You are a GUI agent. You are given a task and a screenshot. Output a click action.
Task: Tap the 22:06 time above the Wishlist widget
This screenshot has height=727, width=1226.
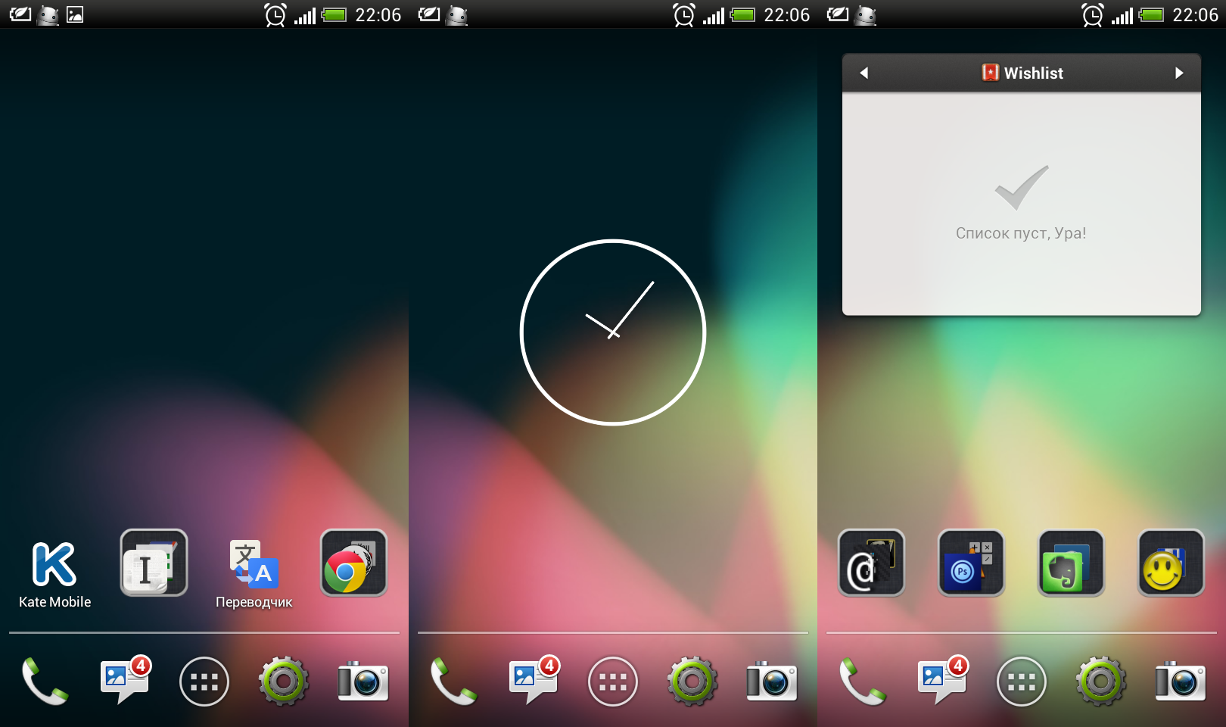click(x=1195, y=15)
